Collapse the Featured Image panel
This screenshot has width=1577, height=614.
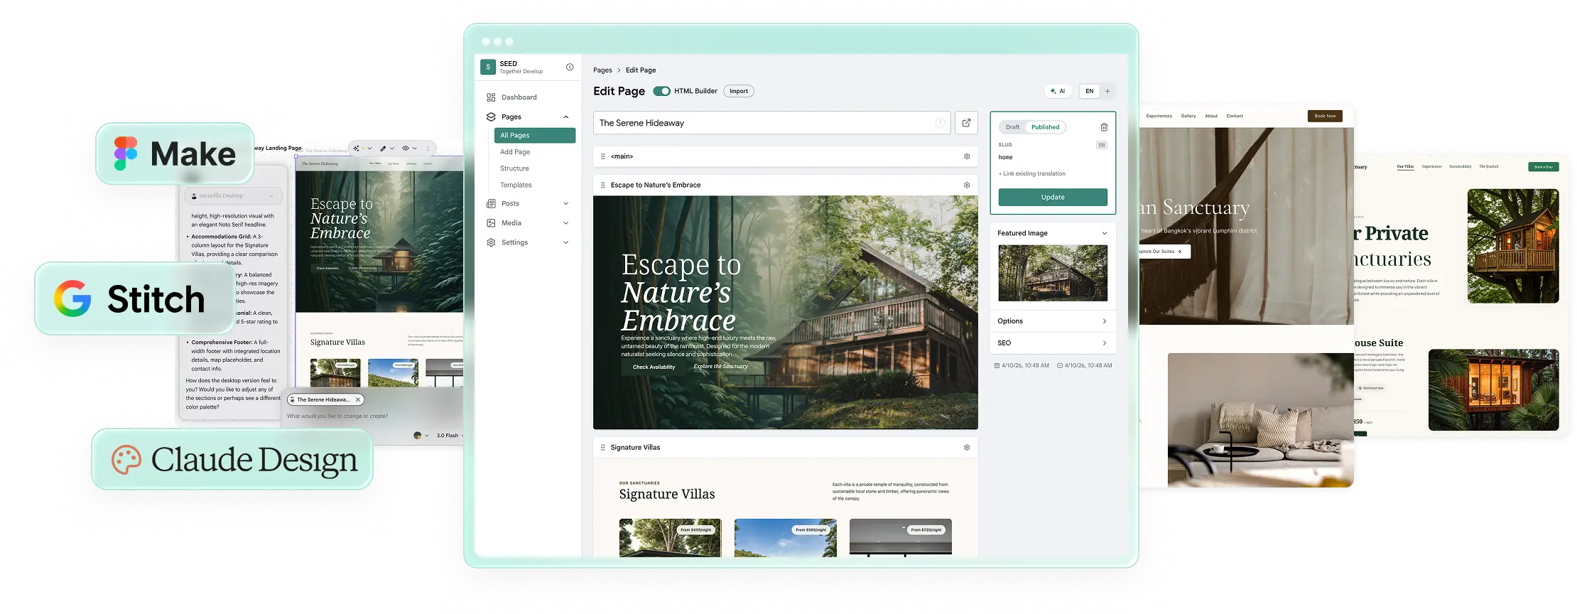point(1104,233)
